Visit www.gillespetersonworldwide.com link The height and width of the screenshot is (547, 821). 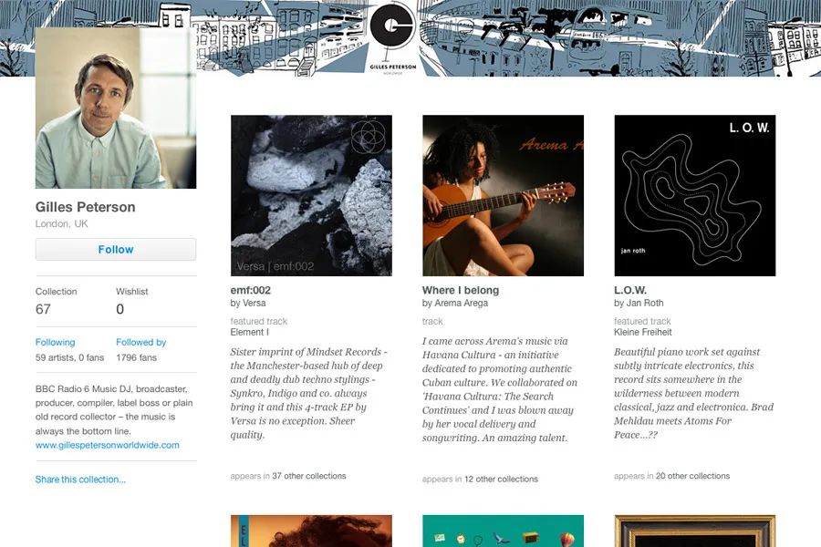click(108, 446)
